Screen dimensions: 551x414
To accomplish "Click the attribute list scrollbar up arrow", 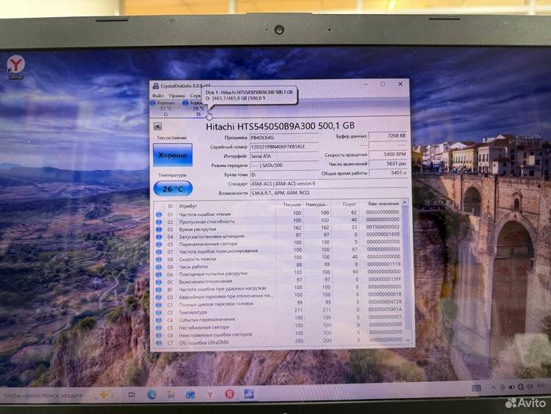I will [405, 203].
